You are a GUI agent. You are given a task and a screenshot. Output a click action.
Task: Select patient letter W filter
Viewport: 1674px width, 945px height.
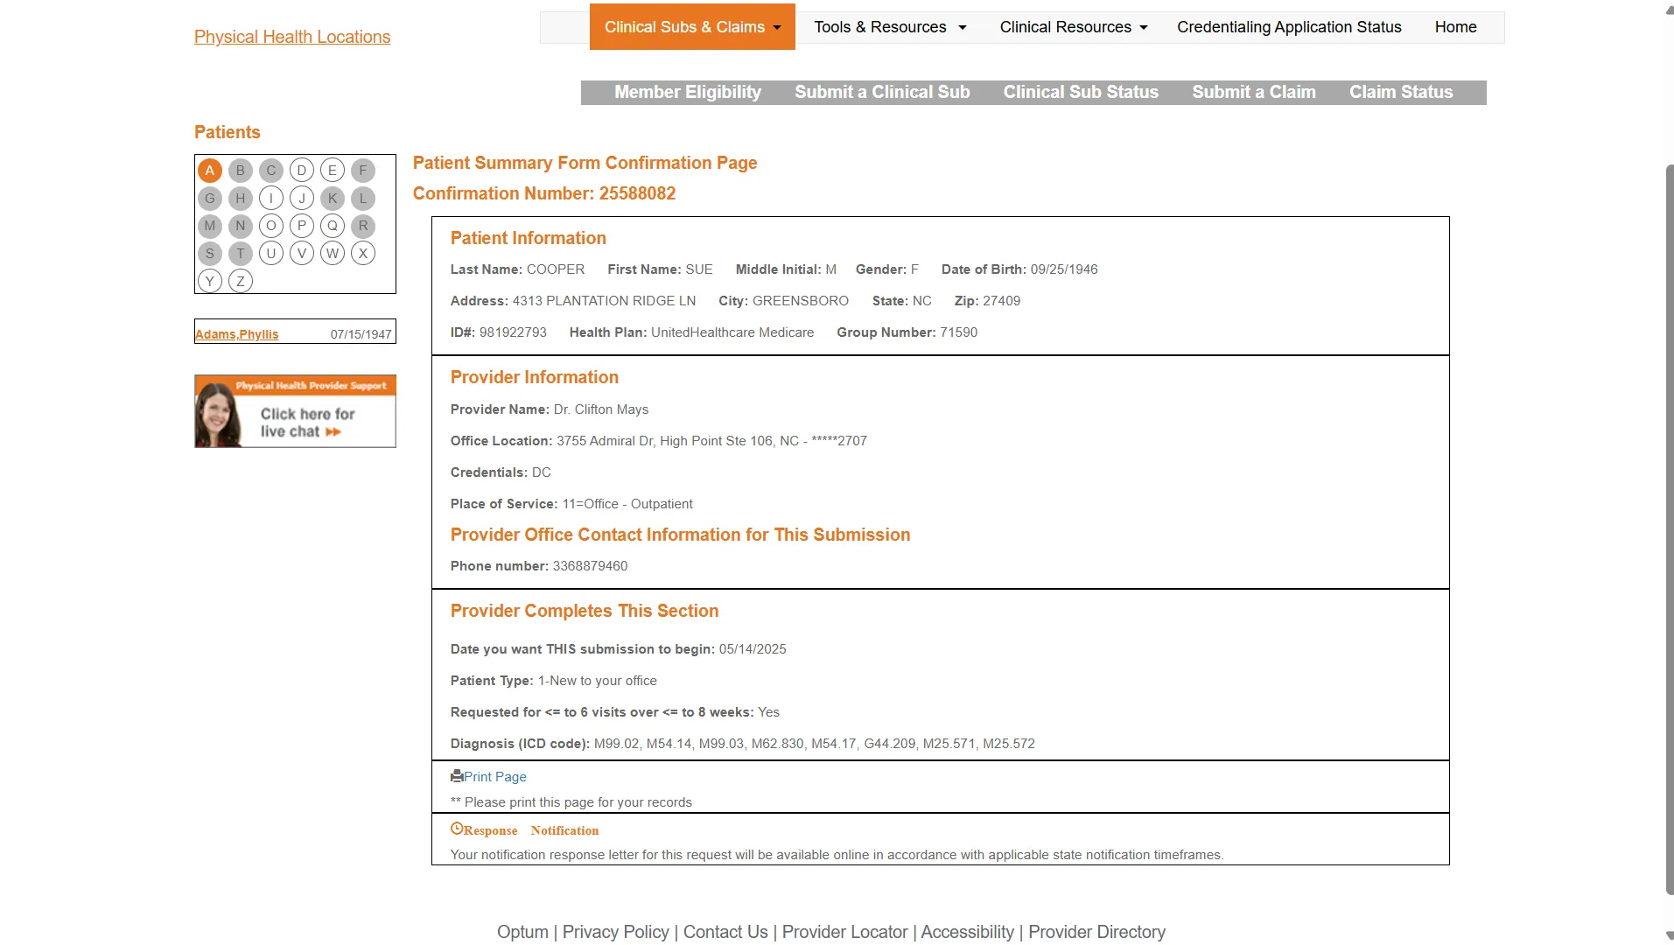point(333,254)
